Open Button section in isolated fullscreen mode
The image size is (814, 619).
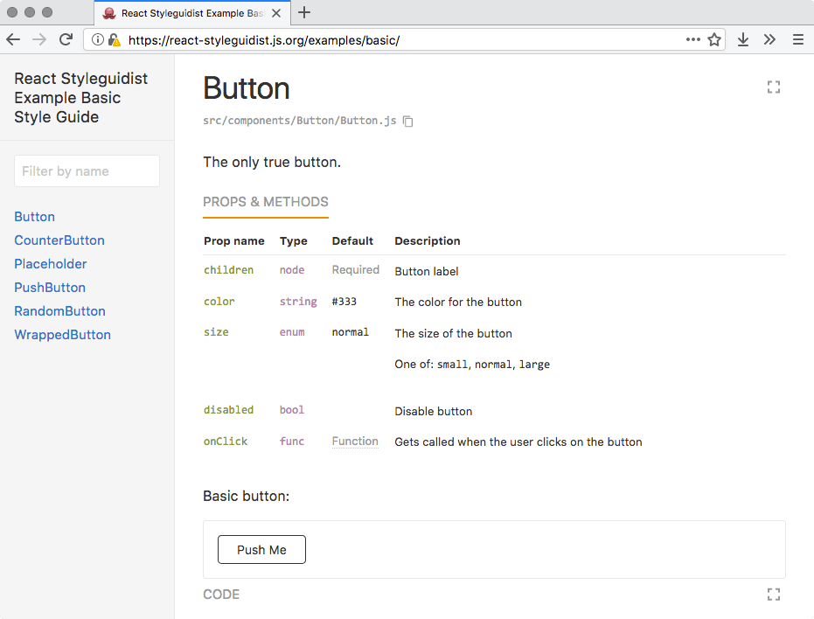[x=773, y=87]
